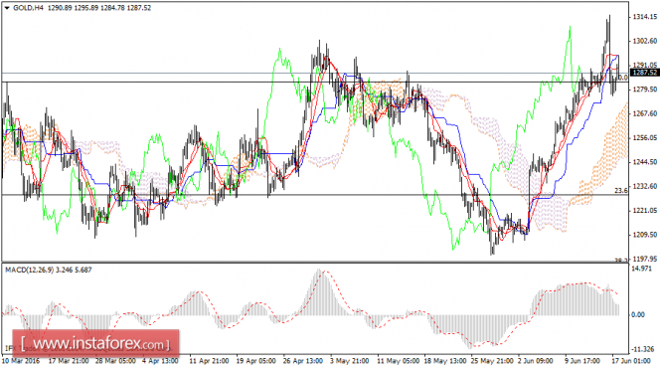Click the 0.00 MACD zero label

pos(638,314)
